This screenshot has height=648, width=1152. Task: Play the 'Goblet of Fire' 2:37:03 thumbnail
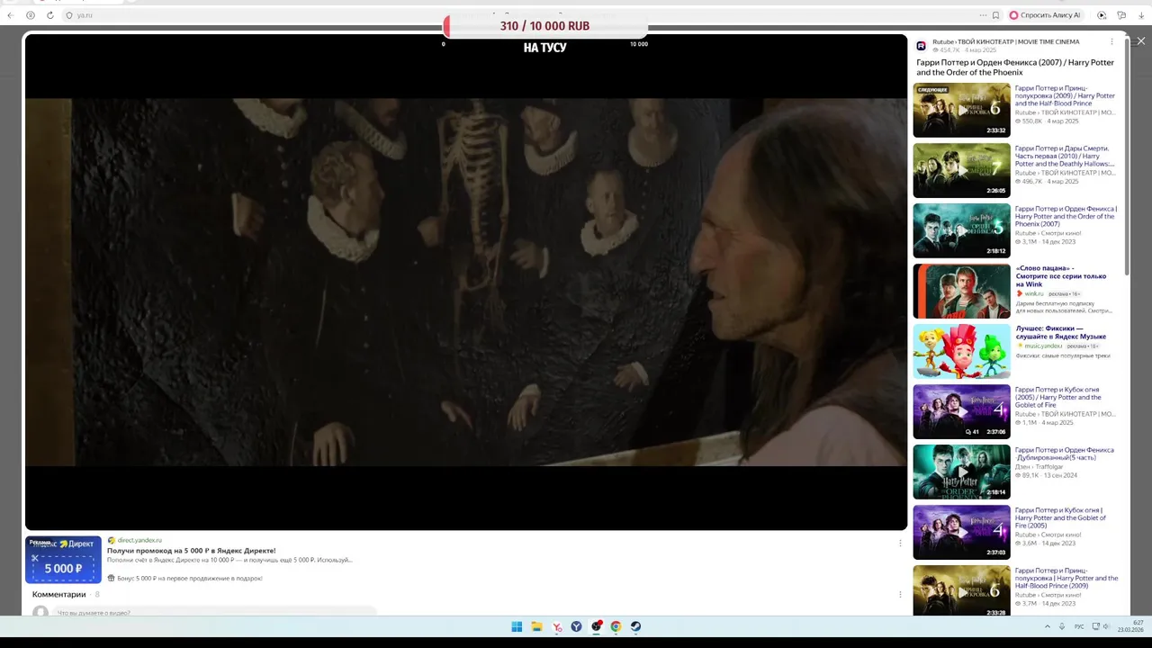pos(961,533)
